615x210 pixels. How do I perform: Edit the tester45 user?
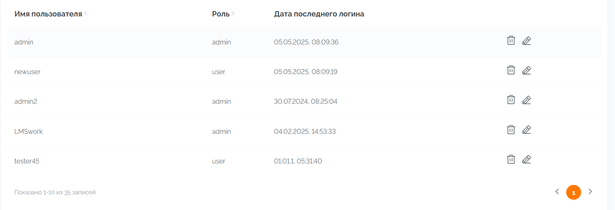pyautogui.click(x=526, y=160)
